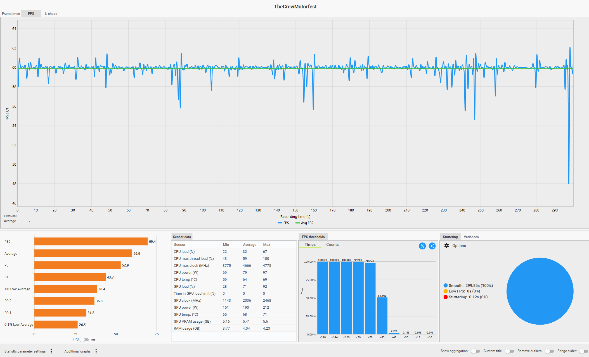Open stuttering Options gear icon
This screenshot has height=357, width=589.
[x=446, y=246]
